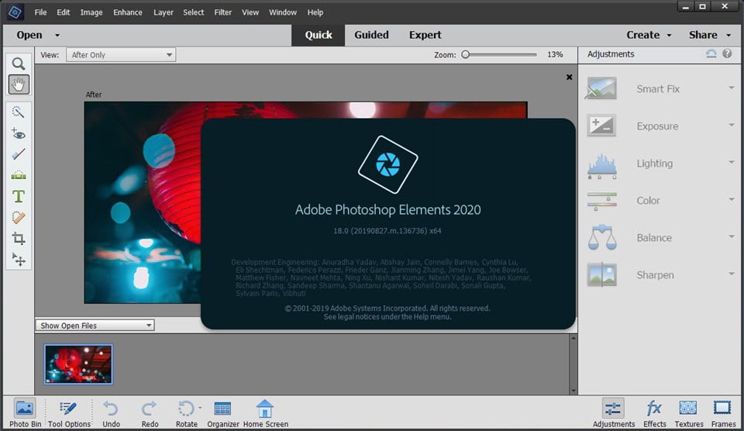Open the Organizer

pos(222,413)
